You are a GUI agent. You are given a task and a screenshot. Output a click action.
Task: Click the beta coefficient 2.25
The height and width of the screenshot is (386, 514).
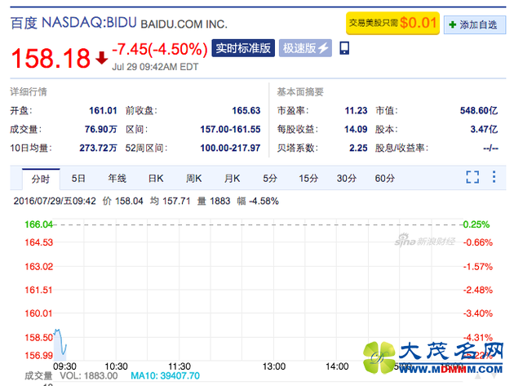[x=358, y=148]
